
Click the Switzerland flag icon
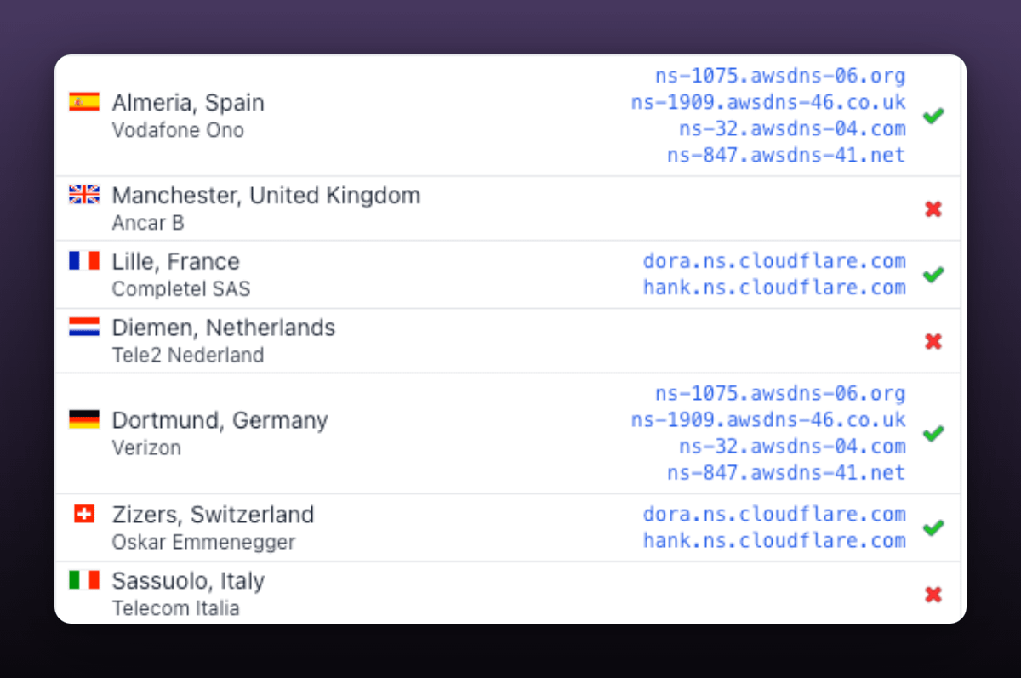[84, 514]
